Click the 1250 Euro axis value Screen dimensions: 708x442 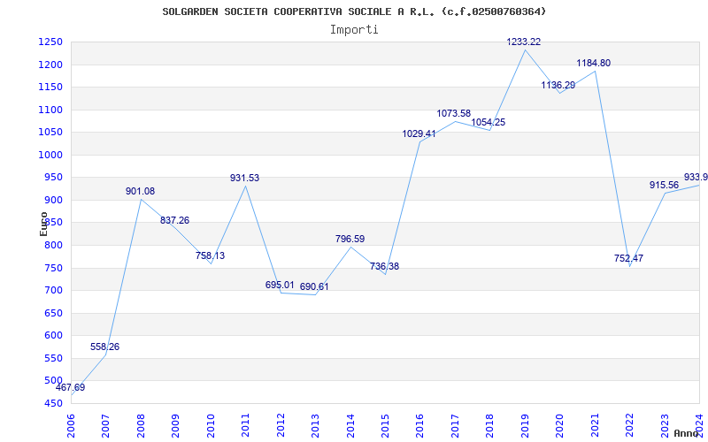50,42
